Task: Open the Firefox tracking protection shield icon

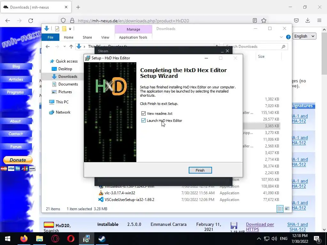Action: point(63,20)
